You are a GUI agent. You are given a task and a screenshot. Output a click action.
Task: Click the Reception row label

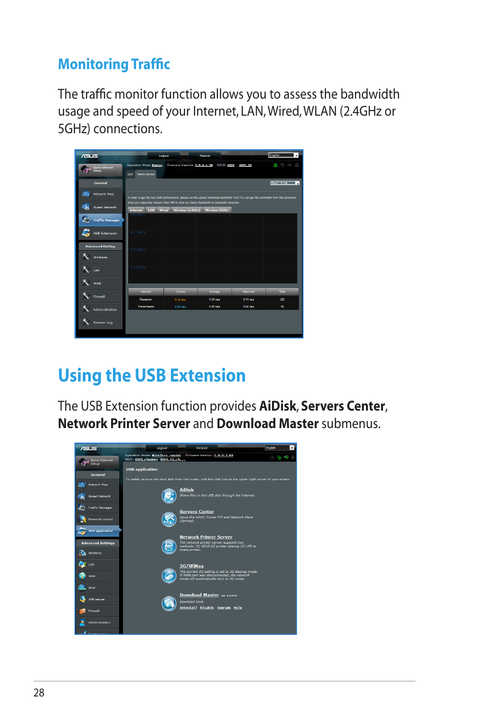[x=146, y=299]
